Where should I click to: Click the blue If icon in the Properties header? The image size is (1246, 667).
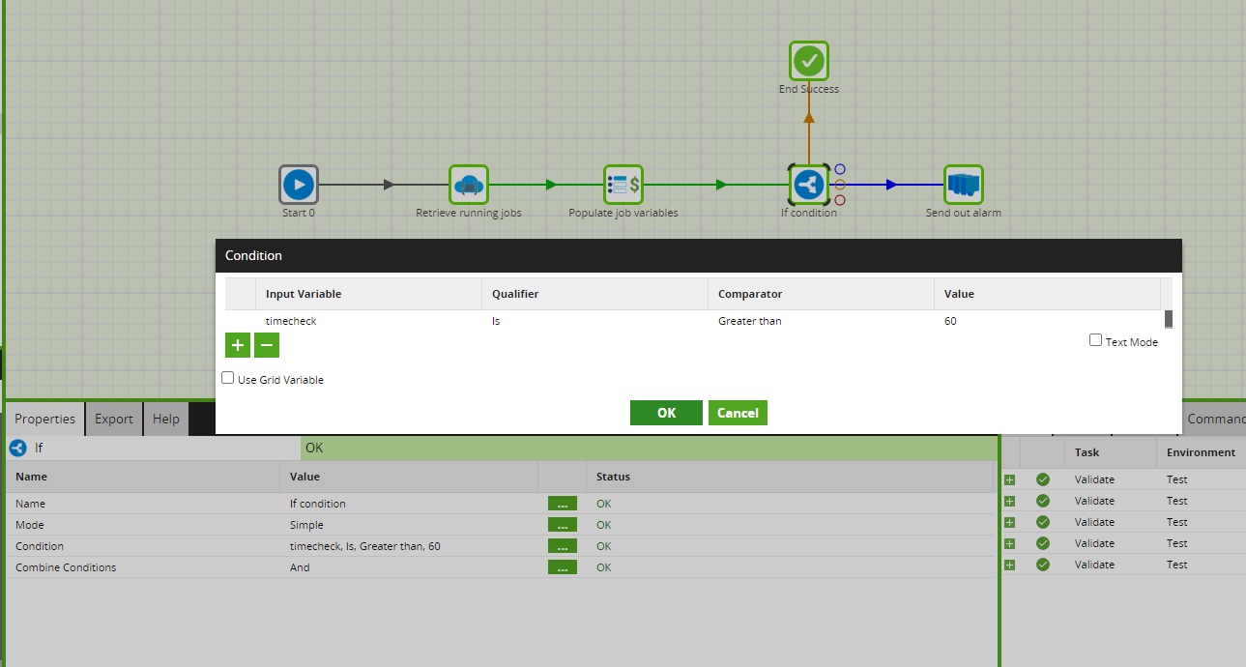tap(17, 447)
